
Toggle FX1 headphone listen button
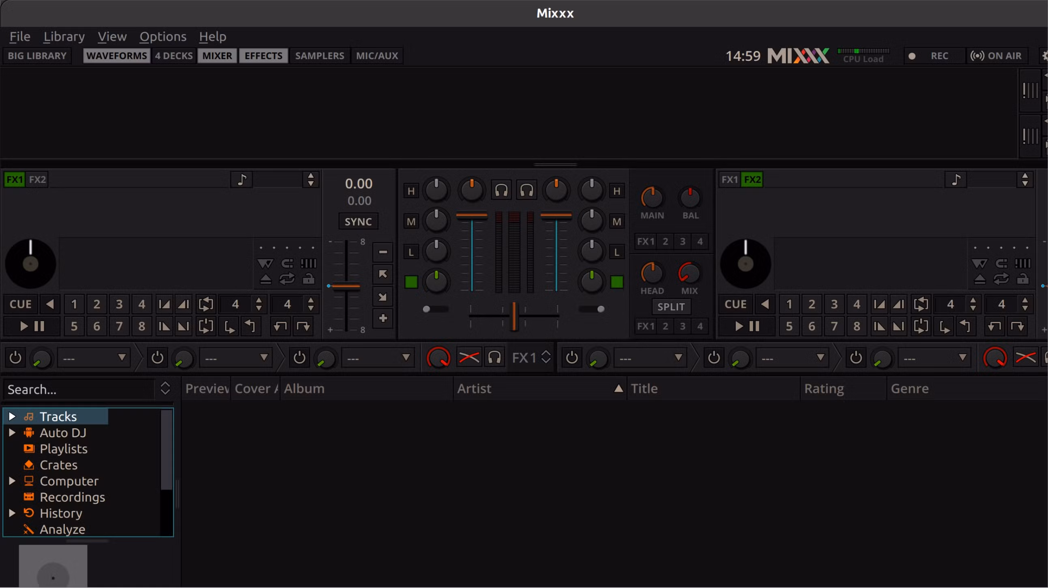click(x=494, y=357)
